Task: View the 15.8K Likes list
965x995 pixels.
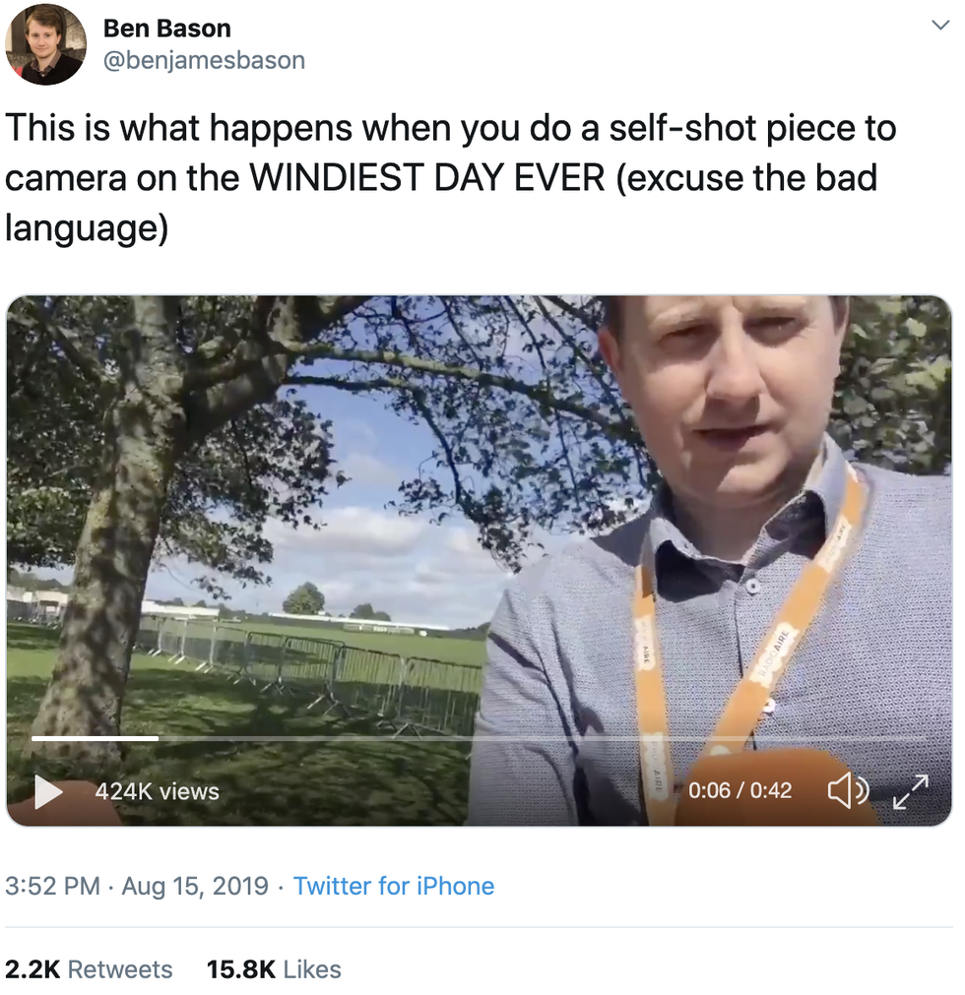Action: (x=274, y=969)
